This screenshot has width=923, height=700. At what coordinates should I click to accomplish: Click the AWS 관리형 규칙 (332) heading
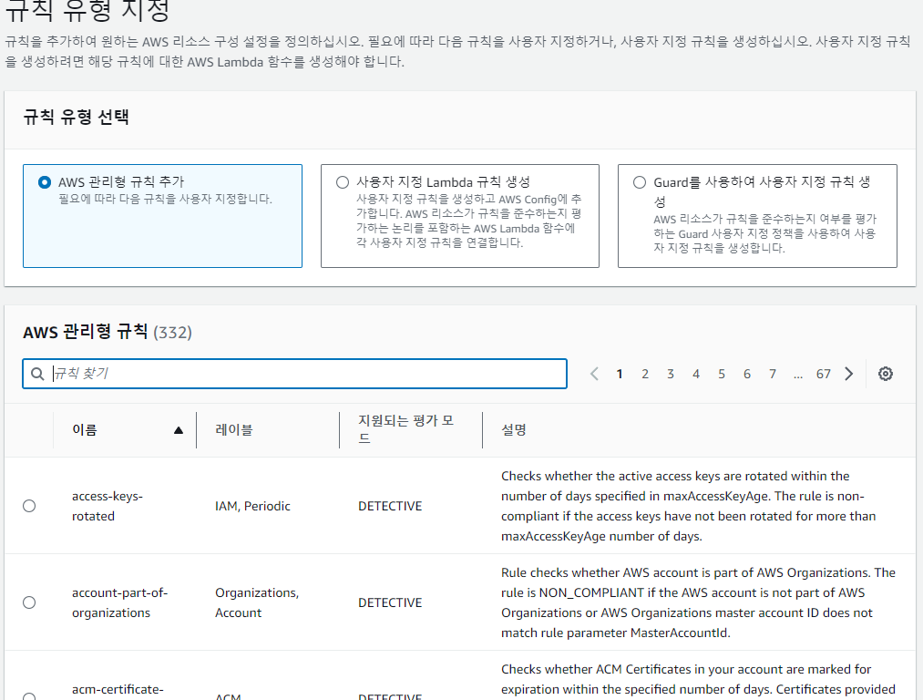[x=108, y=332]
